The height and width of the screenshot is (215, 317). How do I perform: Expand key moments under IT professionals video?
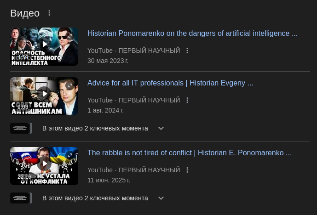161,128
